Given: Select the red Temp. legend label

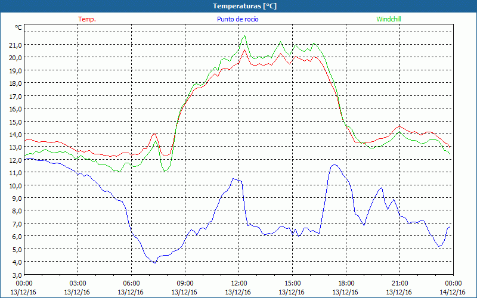Looking at the screenshot, I should (x=87, y=19).
